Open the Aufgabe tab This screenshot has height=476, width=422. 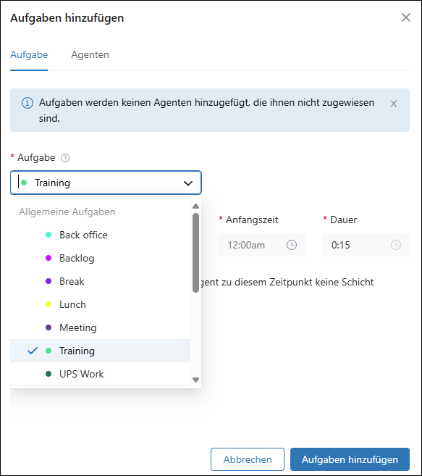pos(29,54)
